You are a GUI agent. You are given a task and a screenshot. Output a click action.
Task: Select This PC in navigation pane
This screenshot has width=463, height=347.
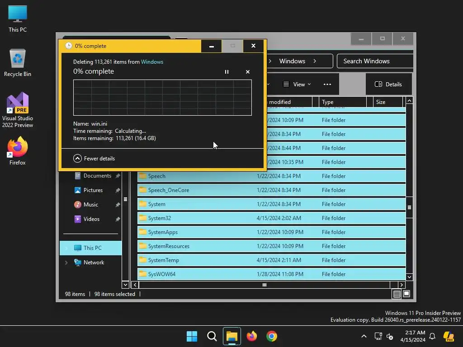90,248
